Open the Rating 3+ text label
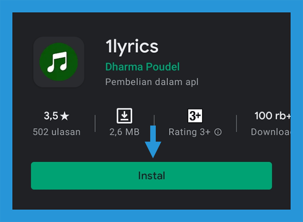The width and height of the screenshot is (303, 222). pyautogui.click(x=190, y=132)
